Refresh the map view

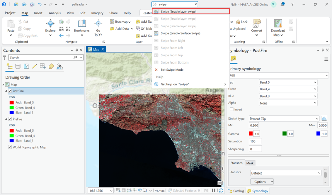(x=221, y=190)
